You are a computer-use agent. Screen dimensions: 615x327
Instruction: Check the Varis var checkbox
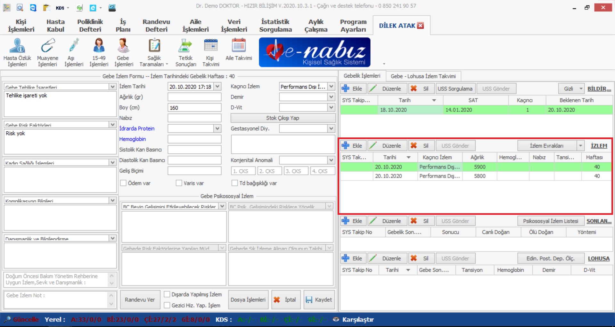[x=179, y=183]
